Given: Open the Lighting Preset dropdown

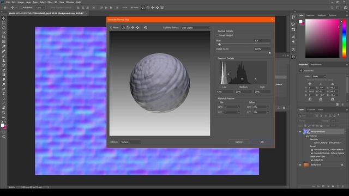Looking at the screenshot, I should 195,28.
